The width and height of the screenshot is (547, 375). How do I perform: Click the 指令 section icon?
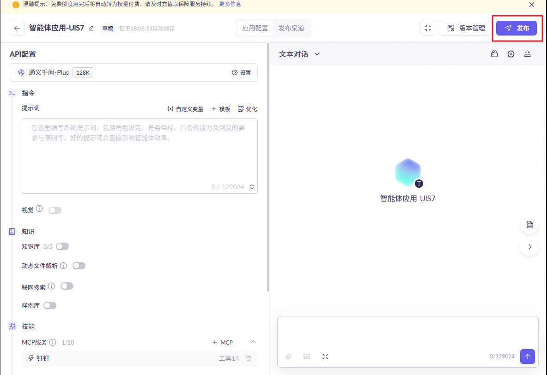tap(12, 93)
